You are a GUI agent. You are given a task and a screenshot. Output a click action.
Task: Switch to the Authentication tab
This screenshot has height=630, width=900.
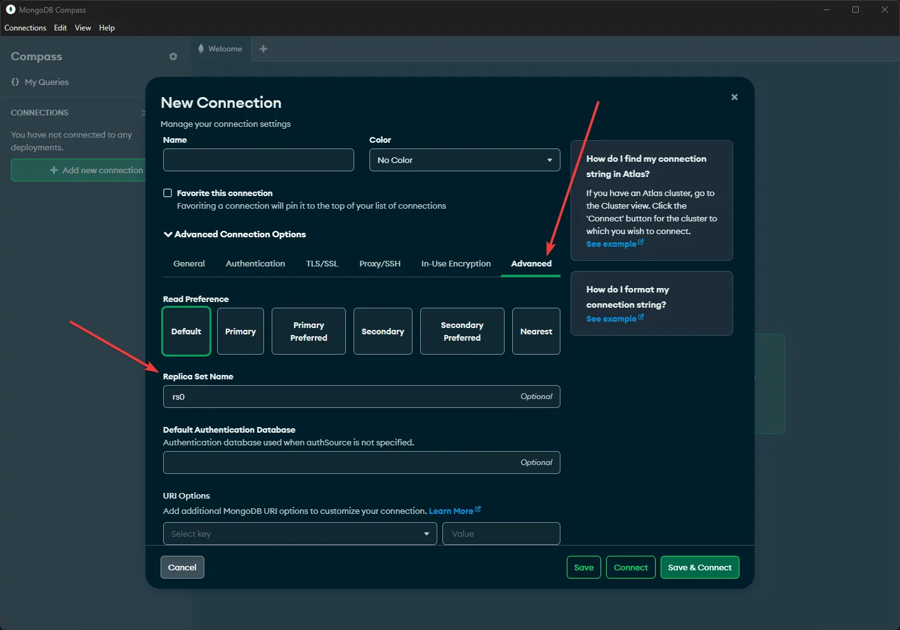pyautogui.click(x=255, y=263)
